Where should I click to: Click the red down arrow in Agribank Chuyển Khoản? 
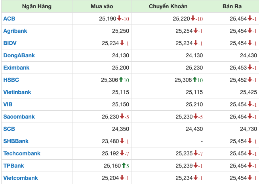[196, 31]
